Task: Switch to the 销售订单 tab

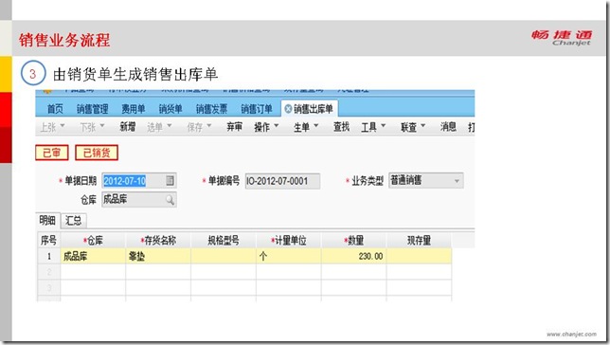Action: point(257,109)
